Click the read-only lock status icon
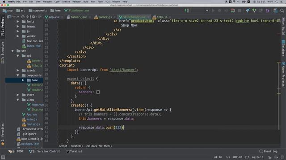The image size is (286, 160). pos(269,157)
